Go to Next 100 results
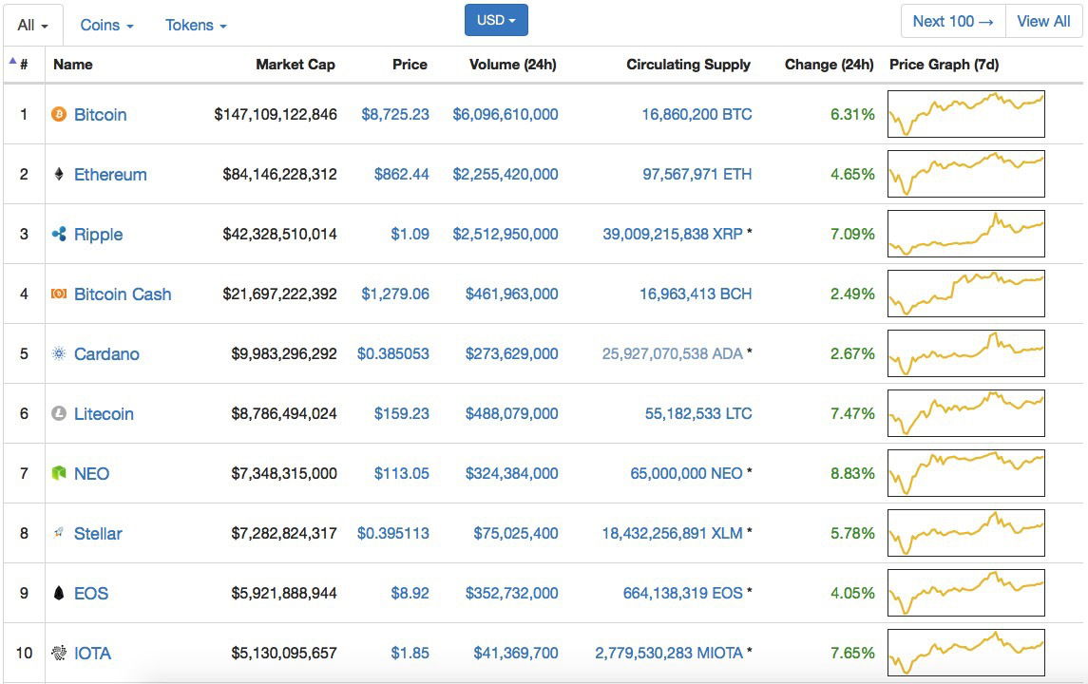1088x684 pixels. point(952,21)
